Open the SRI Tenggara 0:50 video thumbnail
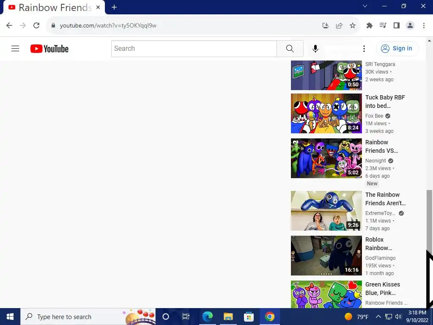Image resolution: width=433 pixels, height=325 pixels. coord(326,75)
